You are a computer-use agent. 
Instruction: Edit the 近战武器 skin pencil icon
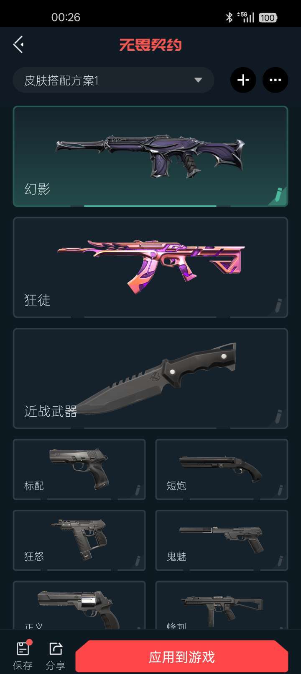[x=278, y=417]
